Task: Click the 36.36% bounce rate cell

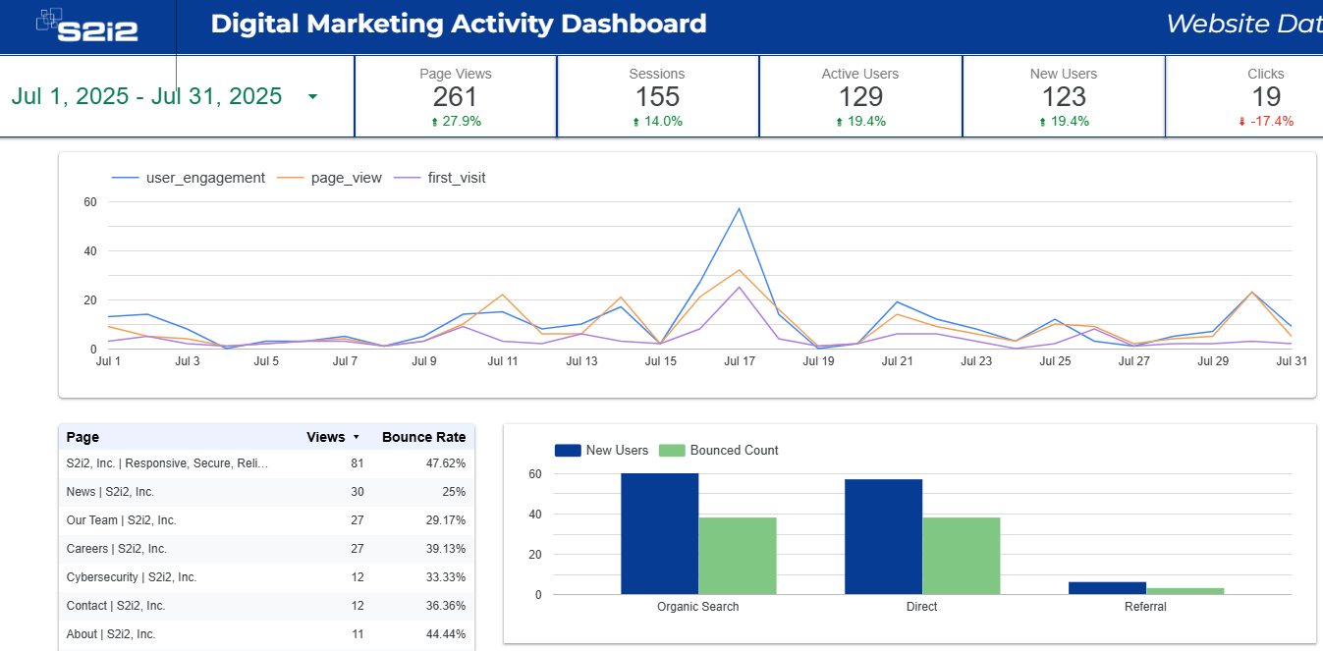Action: point(445,606)
